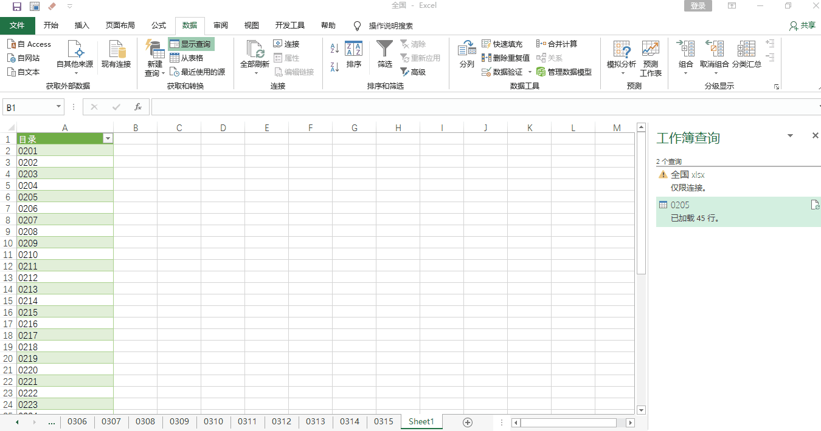Click the 共享 share button
Image resolution: width=821 pixels, height=431 pixels.
802,25
